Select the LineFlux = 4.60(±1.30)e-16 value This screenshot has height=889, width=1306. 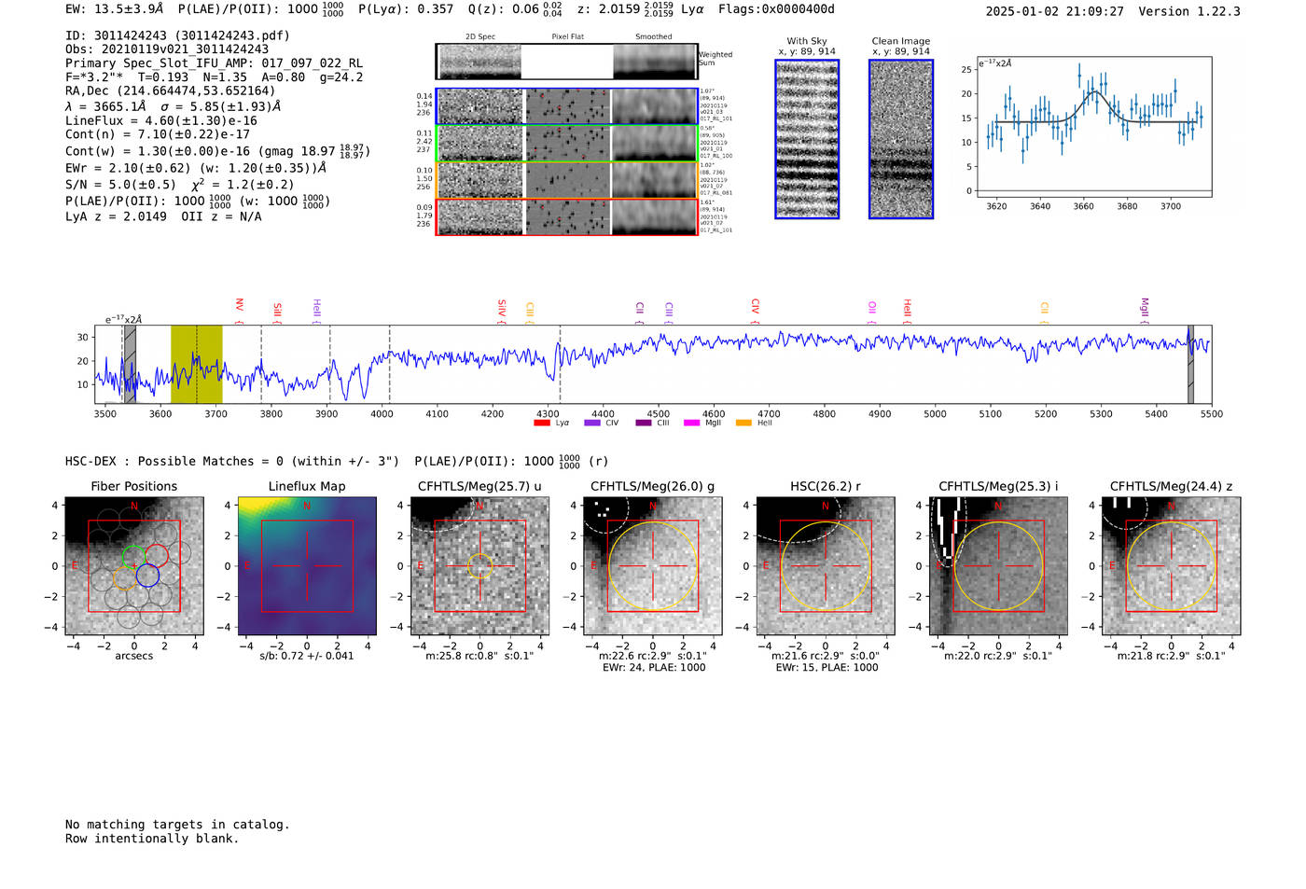(x=161, y=120)
